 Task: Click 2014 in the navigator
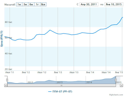(x=89, y=82)
